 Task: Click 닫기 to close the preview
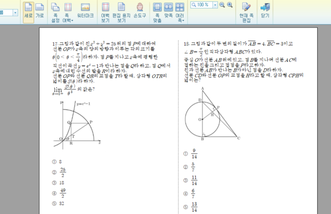265,11
